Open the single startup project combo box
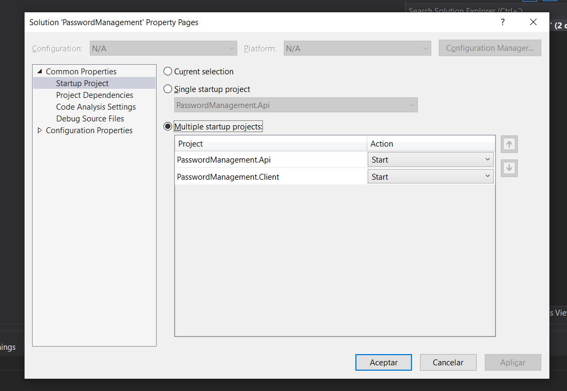This screenshot has height=391, width=567. [296, 105]
